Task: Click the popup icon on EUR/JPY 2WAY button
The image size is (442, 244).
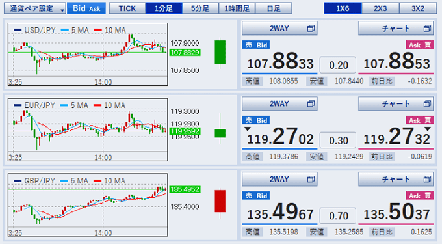Action: coord(311,103)
